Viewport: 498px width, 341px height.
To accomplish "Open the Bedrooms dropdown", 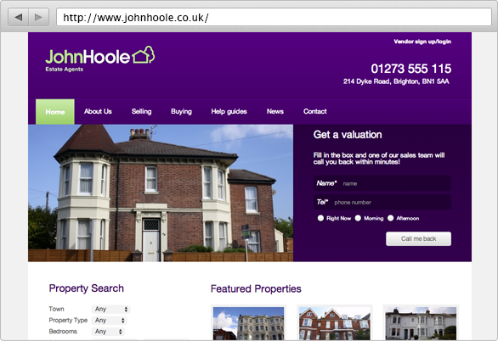I will (x=108, y=332).
